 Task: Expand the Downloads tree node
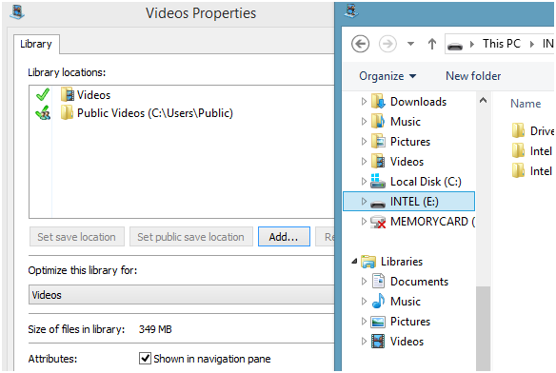tap(364, 102)
